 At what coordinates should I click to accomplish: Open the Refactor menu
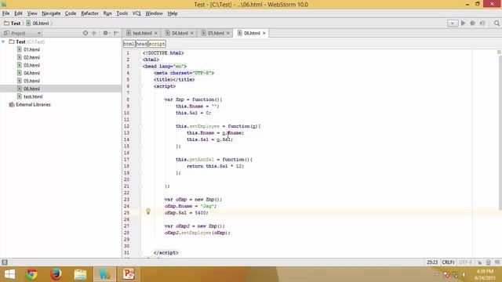(89, 13)
